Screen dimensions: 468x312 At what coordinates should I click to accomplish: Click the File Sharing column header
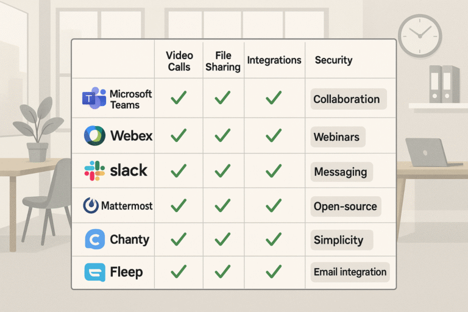click(x=223, y=61)
